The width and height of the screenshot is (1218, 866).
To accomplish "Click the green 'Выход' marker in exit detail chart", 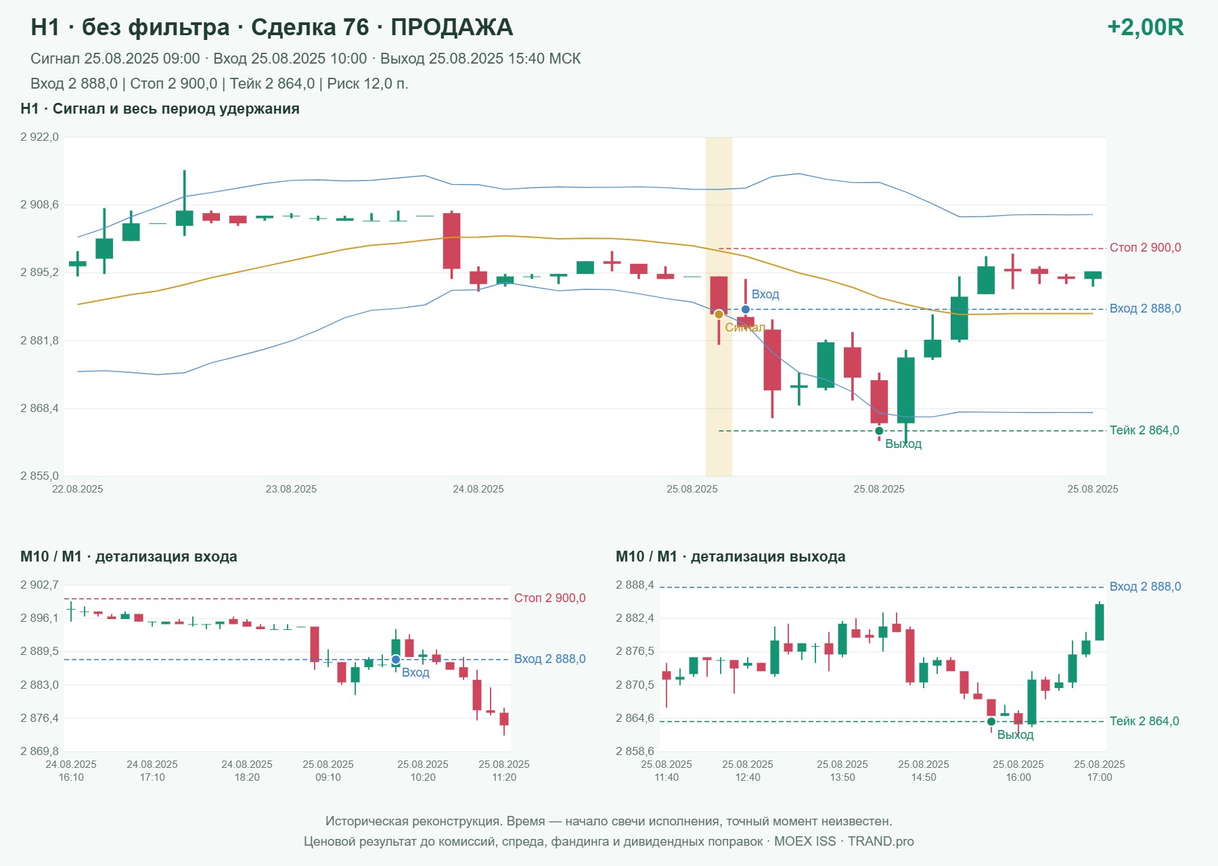I will click(991, 721).
